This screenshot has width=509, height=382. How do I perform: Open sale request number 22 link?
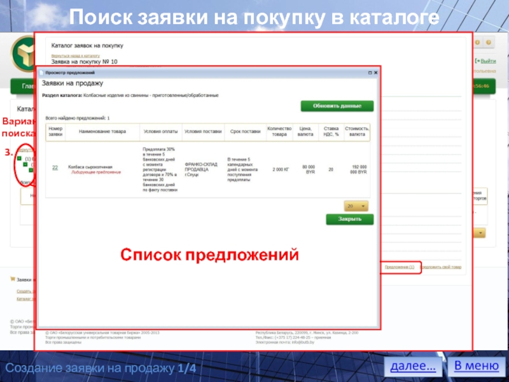click(x=55, y=167)
